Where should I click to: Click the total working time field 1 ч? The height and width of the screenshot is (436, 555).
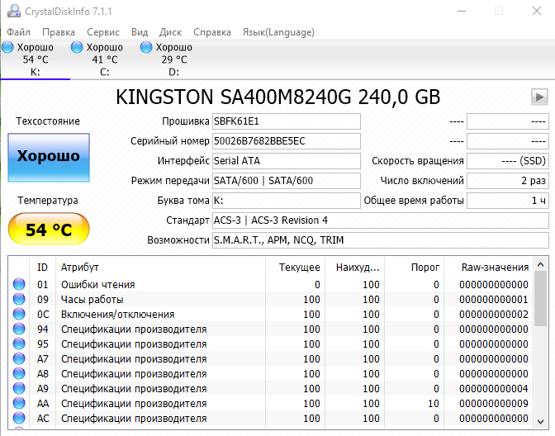coord(508,201)
